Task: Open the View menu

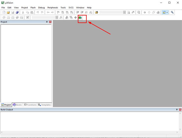Action: click(16, 8)
